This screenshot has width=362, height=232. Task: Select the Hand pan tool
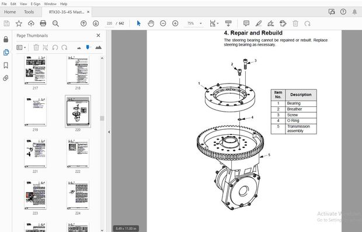click(x=151, y=23)
